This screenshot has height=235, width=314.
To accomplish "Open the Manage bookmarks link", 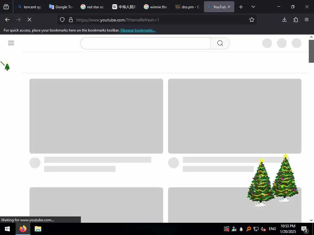I will pyautogui.click(x=138, y=30).
